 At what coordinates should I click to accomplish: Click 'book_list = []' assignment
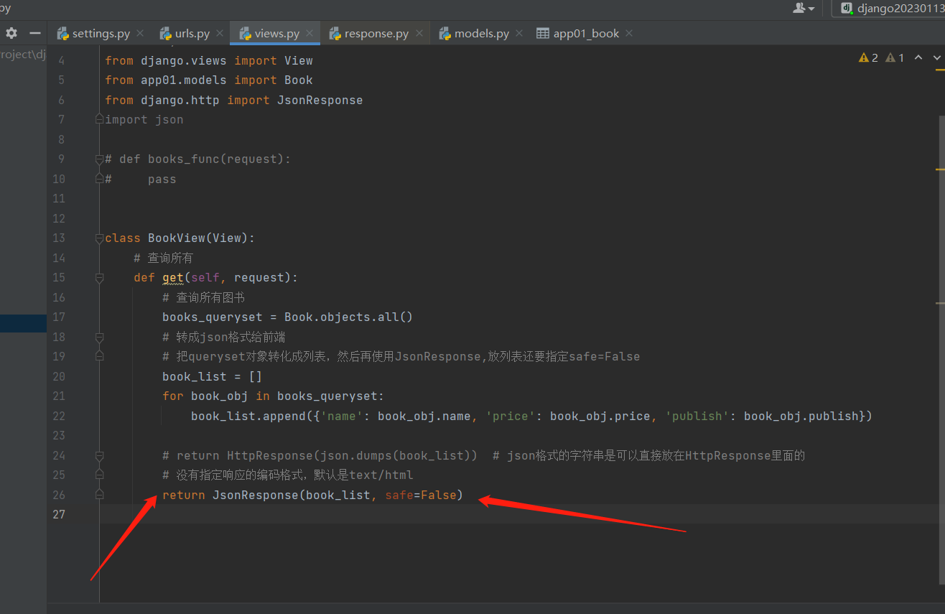point(213,376)
